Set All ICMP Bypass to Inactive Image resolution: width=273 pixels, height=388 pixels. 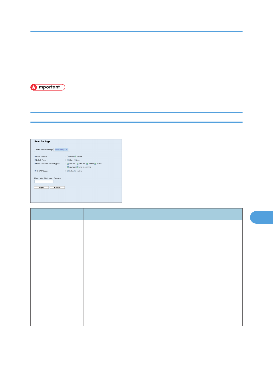click(75, 171)
